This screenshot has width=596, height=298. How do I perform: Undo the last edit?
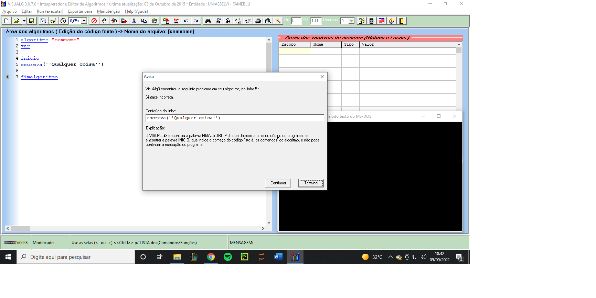[186, 21]
